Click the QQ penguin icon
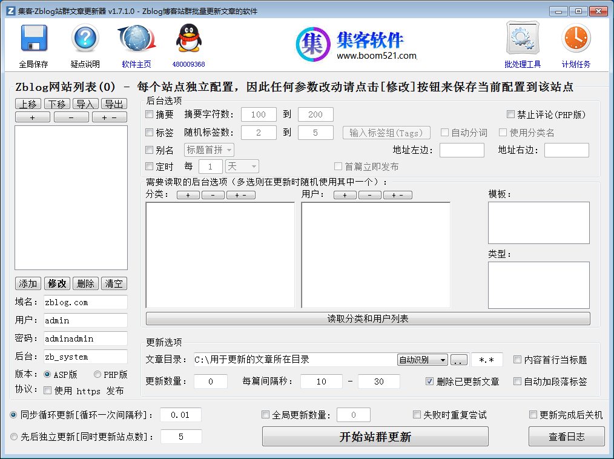 (x=189, y=38)
